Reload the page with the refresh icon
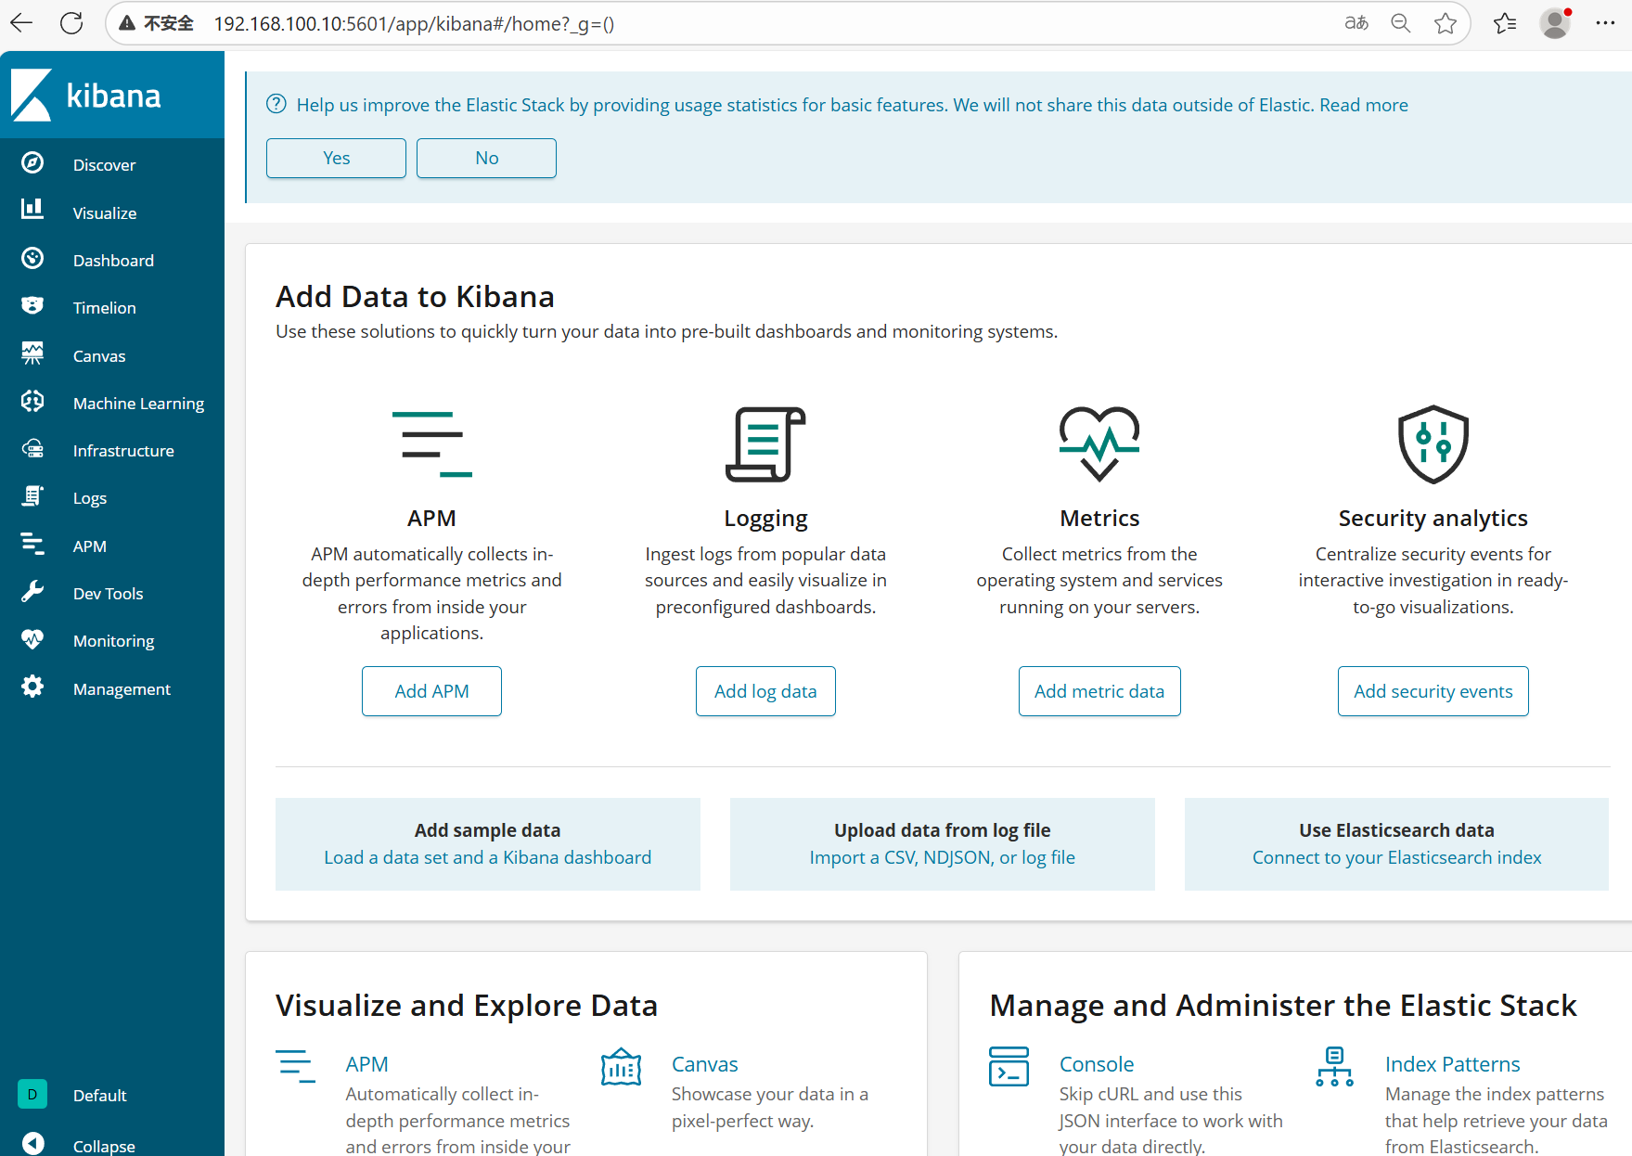The width and height of the screenshot is (1632, 1156). [71, 23]
